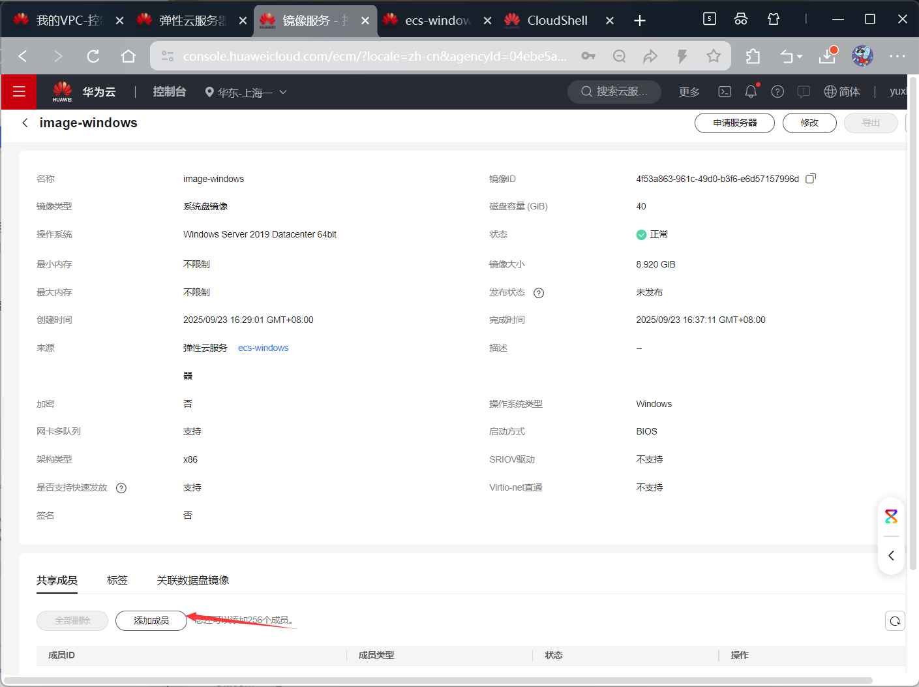Click the shirt skin icon in title bar
Screen dimensions: 919x687
pyautogui.click(x=774, y=19)
